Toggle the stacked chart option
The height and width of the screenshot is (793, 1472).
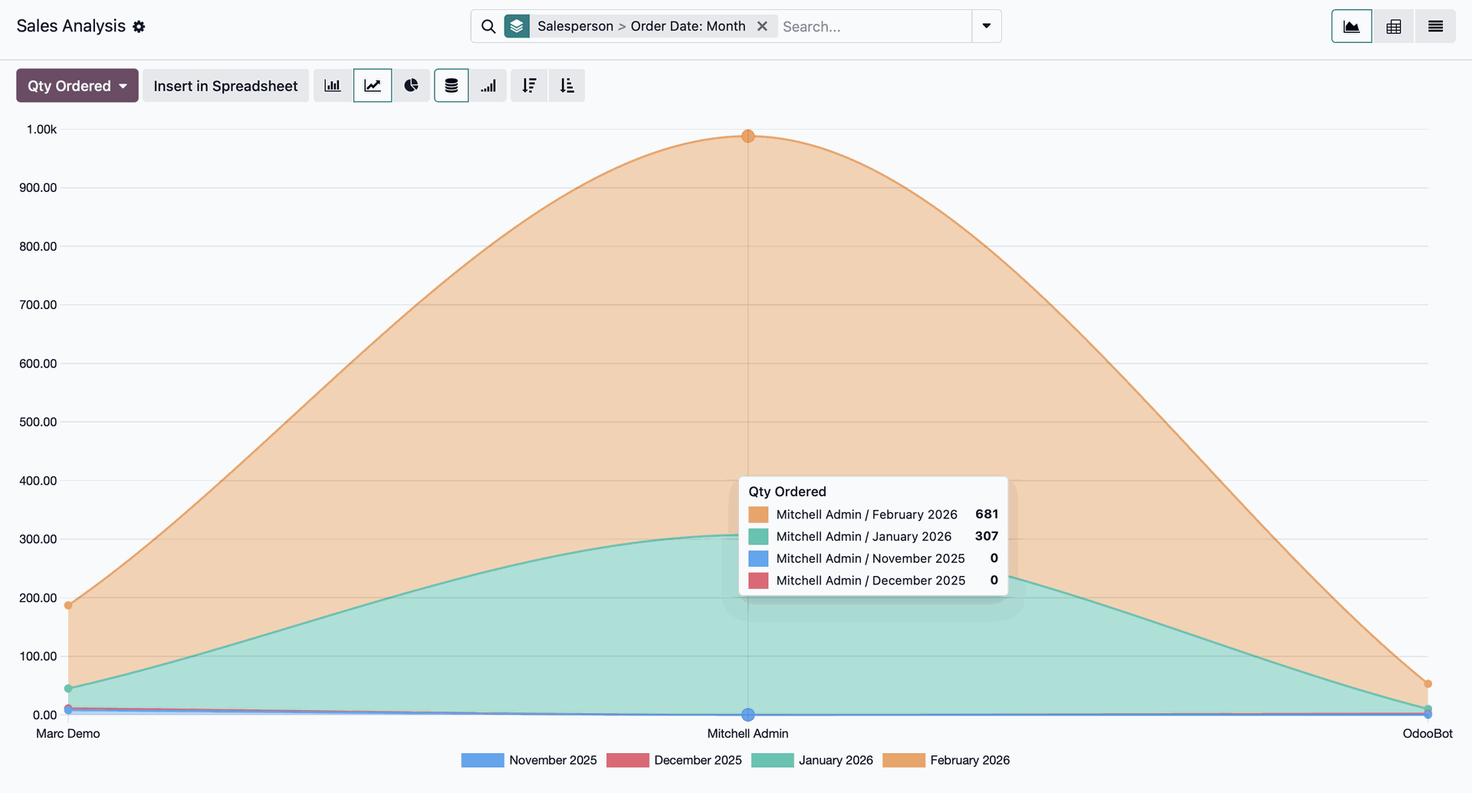(452, 86)
